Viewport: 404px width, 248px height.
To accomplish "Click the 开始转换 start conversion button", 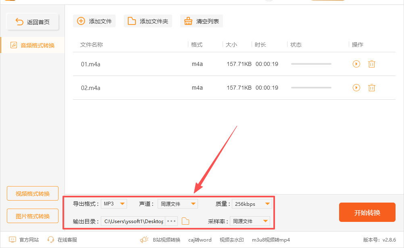I will tap(367, 212).
